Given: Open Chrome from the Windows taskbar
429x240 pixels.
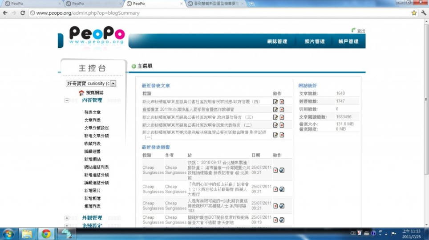Looking at the screenshot, I should (46, 233).
